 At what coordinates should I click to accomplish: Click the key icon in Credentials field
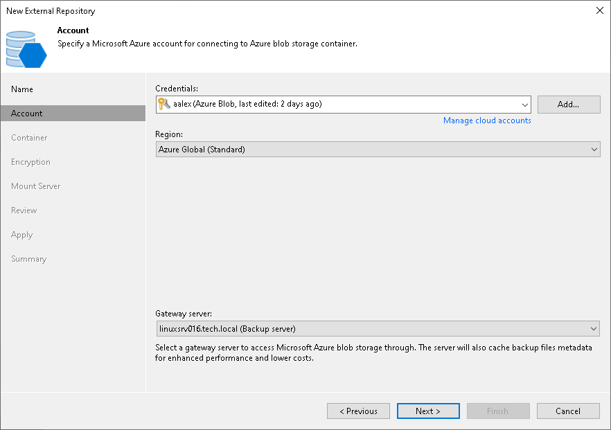[164, 104]
